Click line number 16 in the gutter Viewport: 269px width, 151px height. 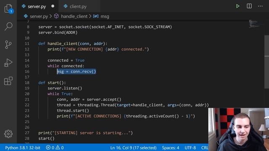point(27,72)
